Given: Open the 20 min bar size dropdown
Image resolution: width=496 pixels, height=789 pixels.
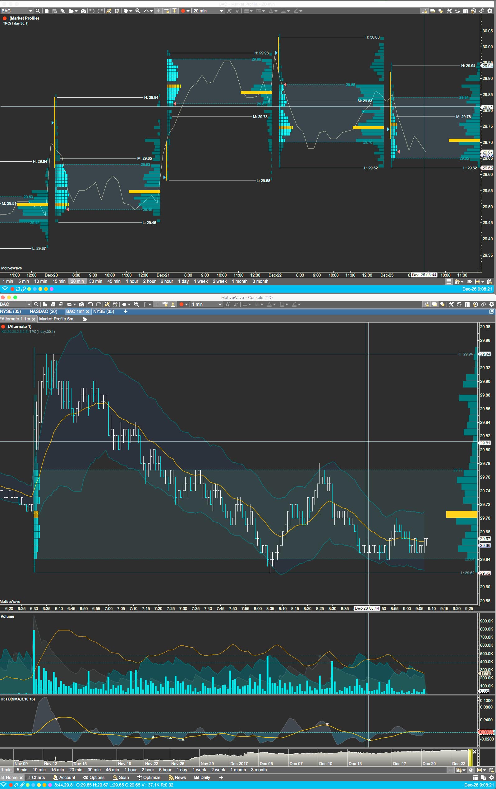Looking at the screenshot, I should (x=222, y=11).
